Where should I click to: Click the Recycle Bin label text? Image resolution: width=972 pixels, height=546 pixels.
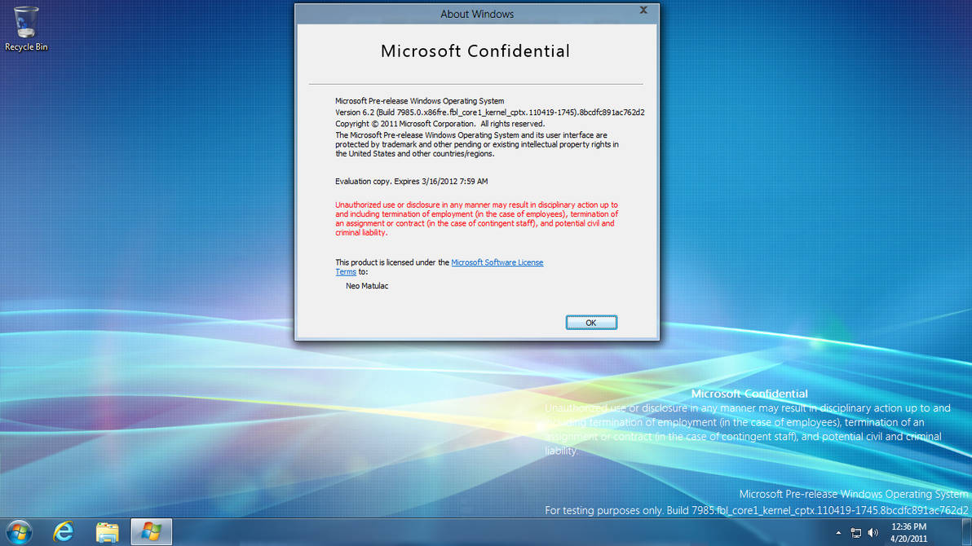pos(26,46)
